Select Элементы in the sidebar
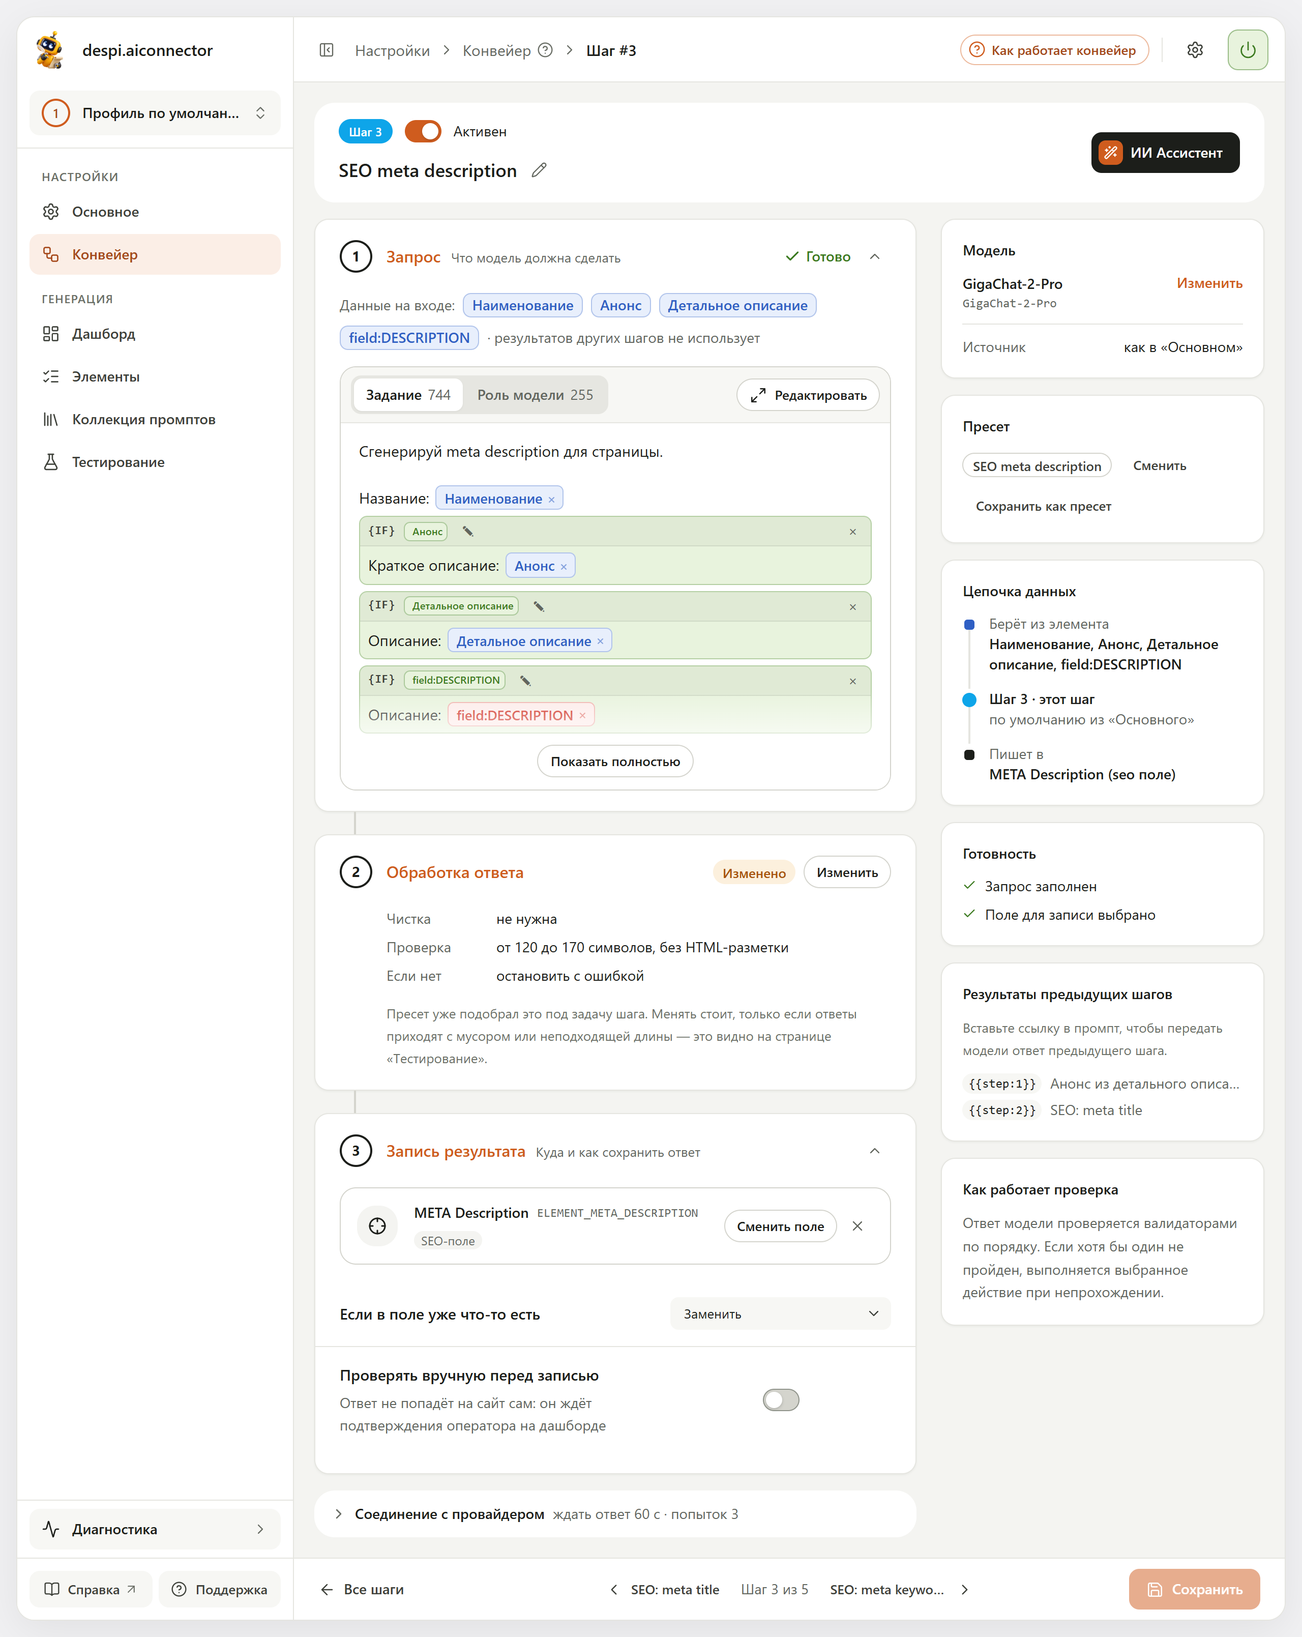The width and height of the screenshot is (1302, 1637). tap(155, 376)
